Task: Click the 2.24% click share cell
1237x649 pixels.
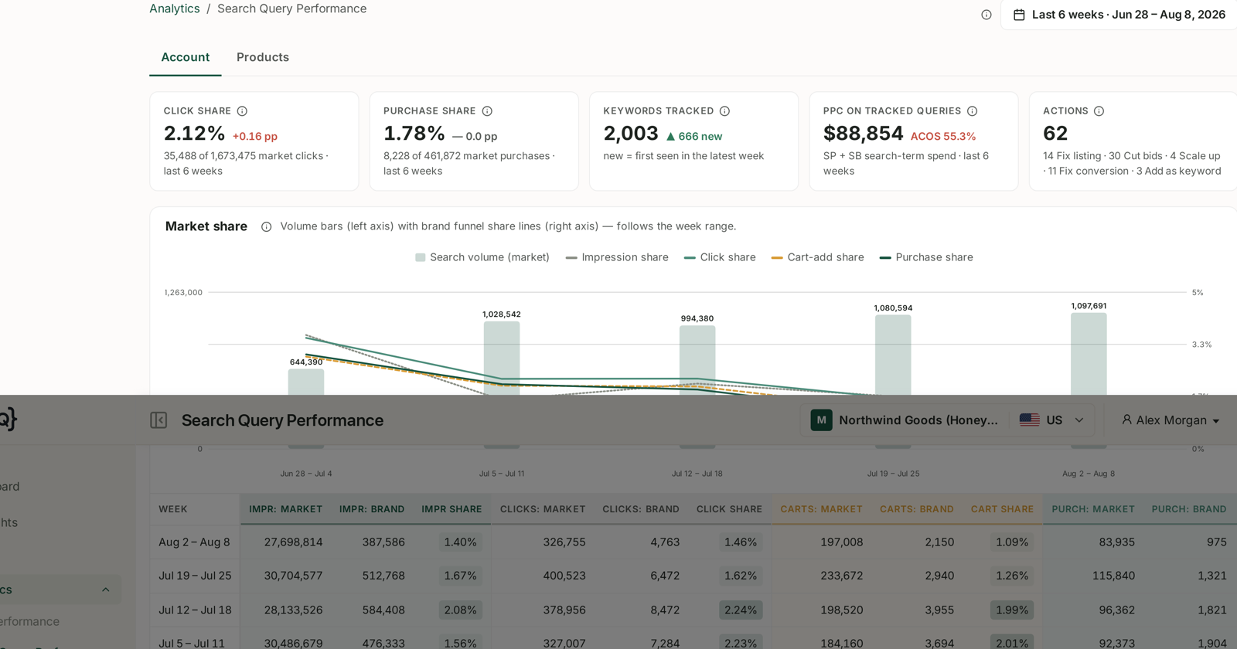Action: click(741, 610)
